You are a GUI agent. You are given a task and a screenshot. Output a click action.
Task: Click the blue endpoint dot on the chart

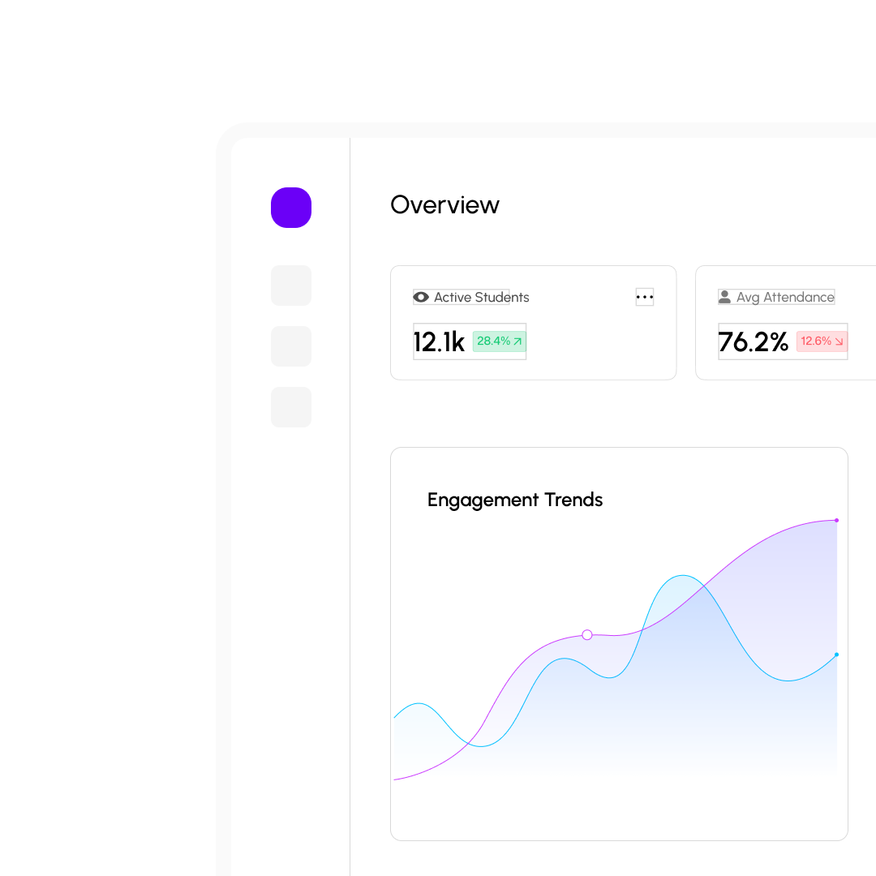(x=835, y=654)
